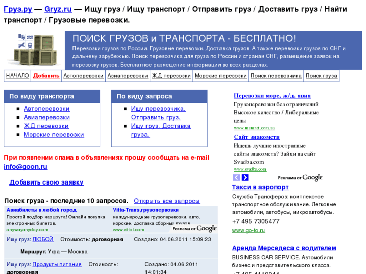Click the previous ads arrow icon

pos(236,177)
